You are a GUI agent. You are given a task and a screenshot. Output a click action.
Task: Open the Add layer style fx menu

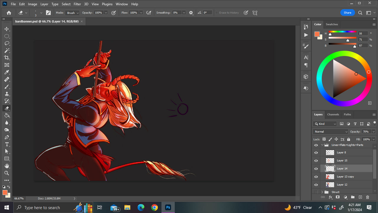pyautogui.click(x=330, y=197)
